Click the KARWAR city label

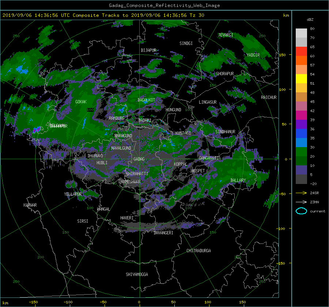point(30,205)
